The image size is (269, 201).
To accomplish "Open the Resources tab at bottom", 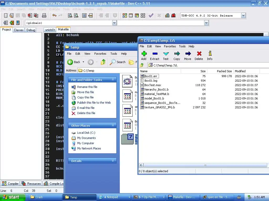I will [31, 183].
